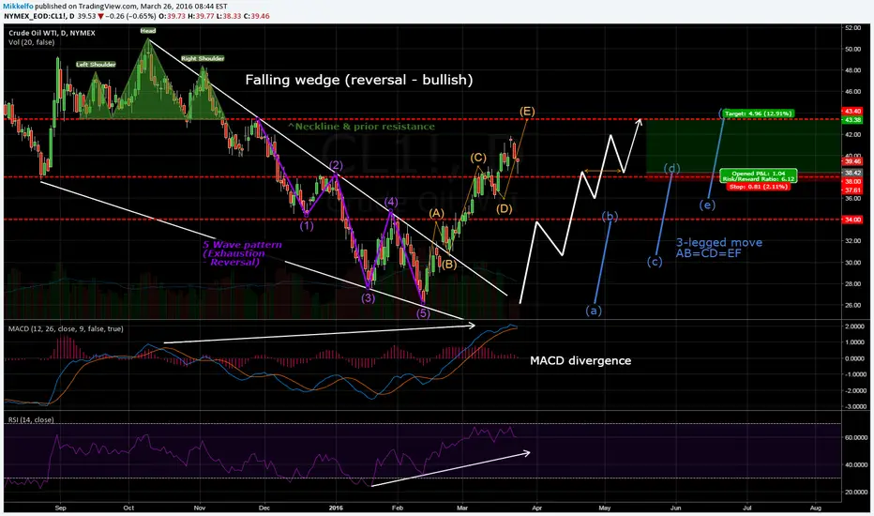
Task: Click the Vol (20, false) indicator label
Action: (31, 42)
